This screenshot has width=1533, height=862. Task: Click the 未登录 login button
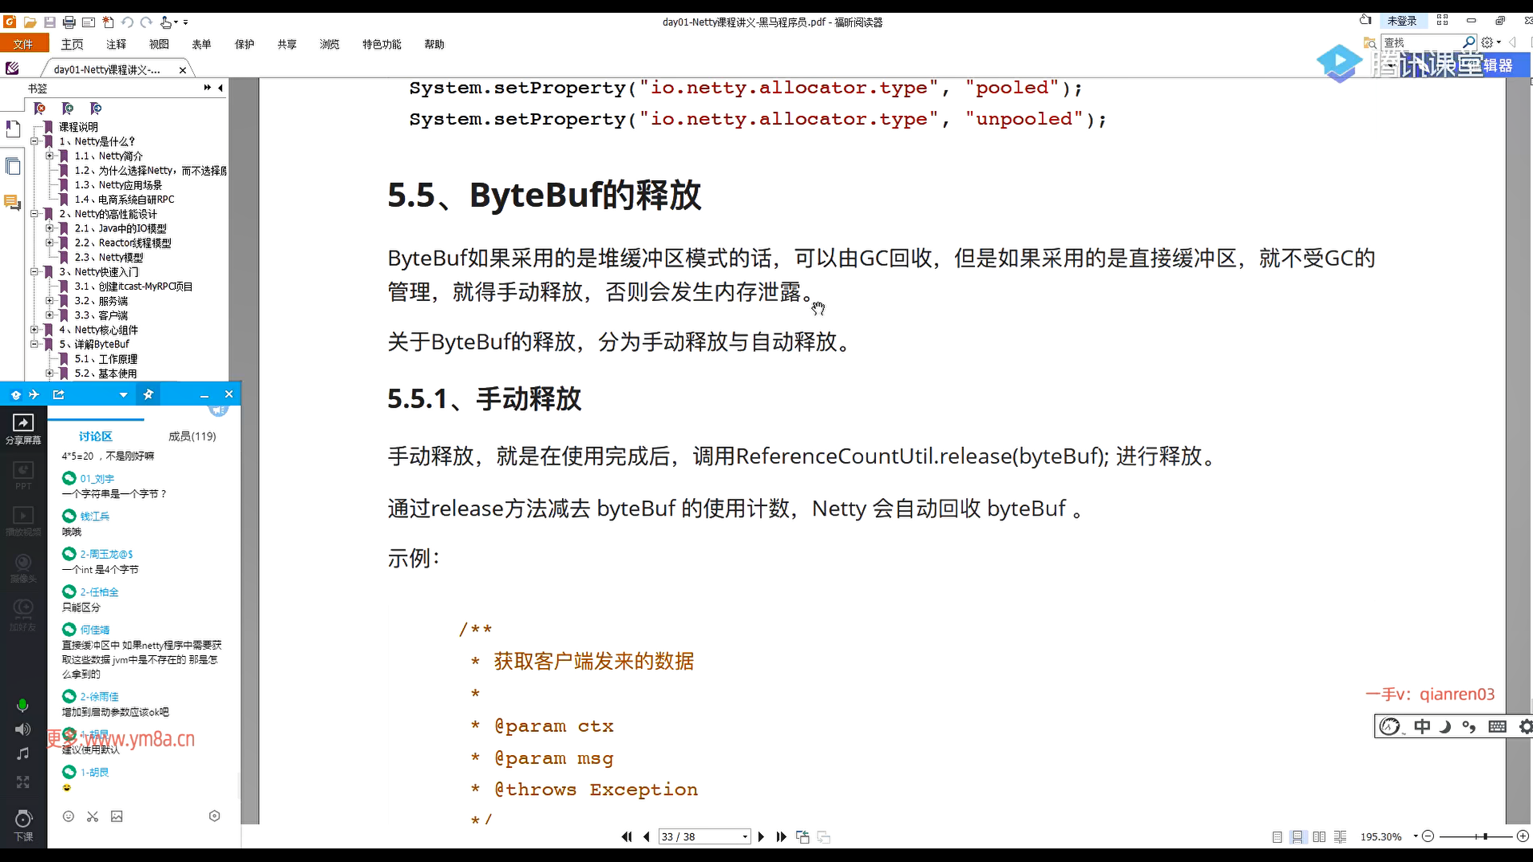click(1401, 21)
